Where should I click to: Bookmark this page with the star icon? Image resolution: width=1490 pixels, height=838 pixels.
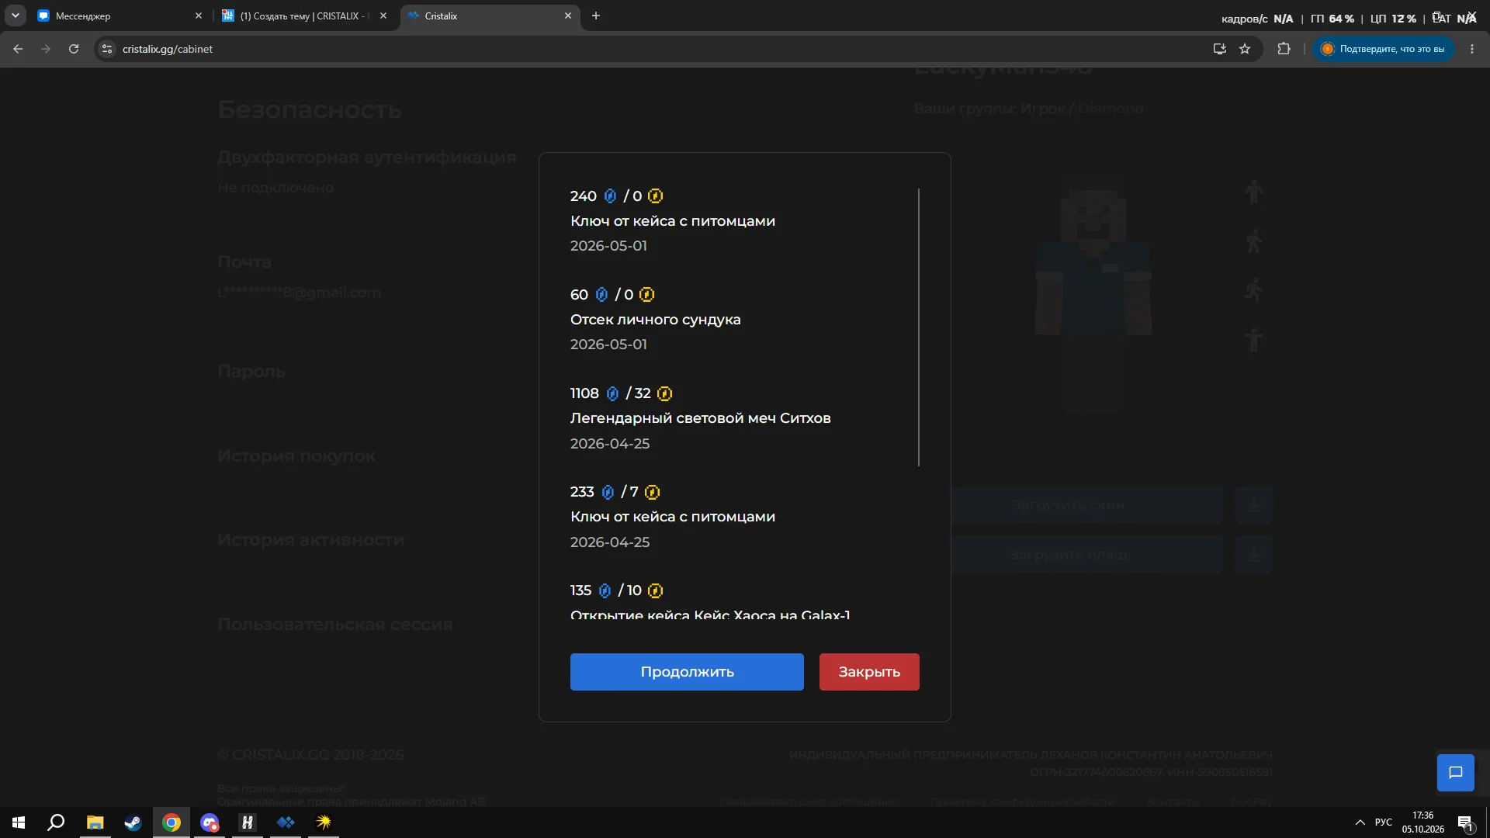1245,49
